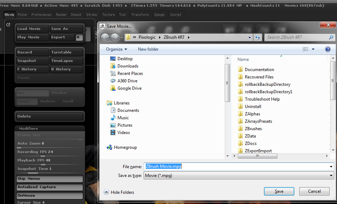337x204 pixels.
Task: Click the Load Movie button
Action: [33, 29]
